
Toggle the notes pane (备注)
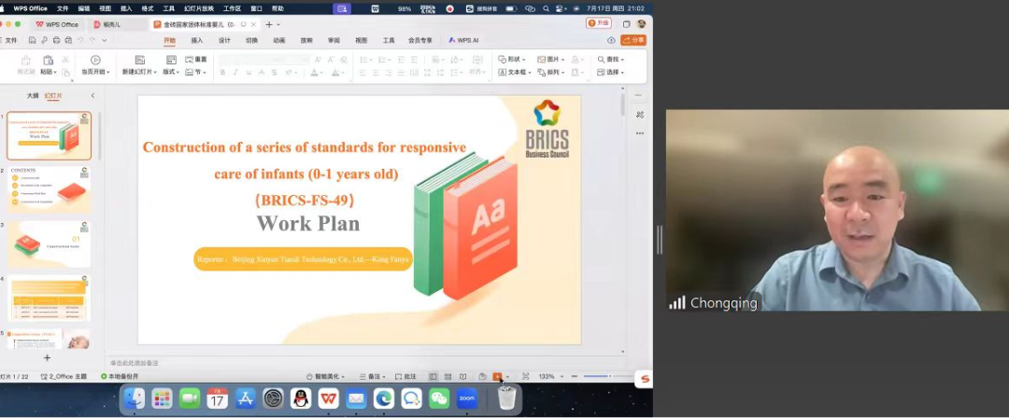(374, 377)
